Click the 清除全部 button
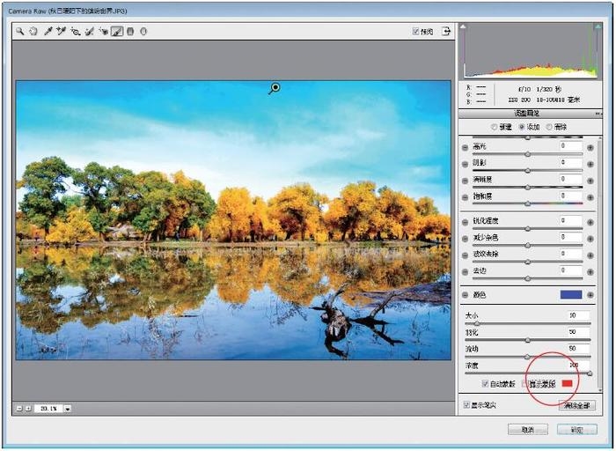616x451 pixels. click(x=576, y=405)
